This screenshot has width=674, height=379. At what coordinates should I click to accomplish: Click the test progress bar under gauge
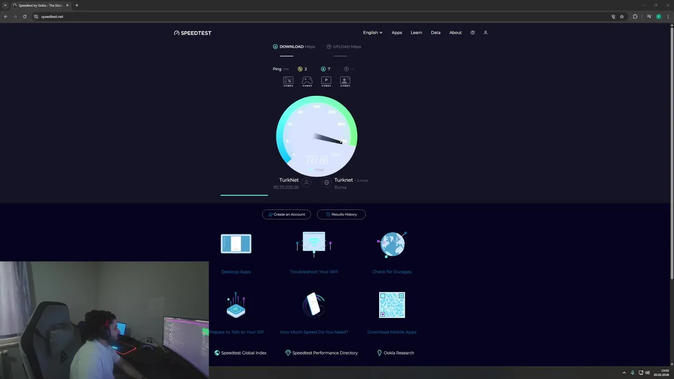(244, 195)
